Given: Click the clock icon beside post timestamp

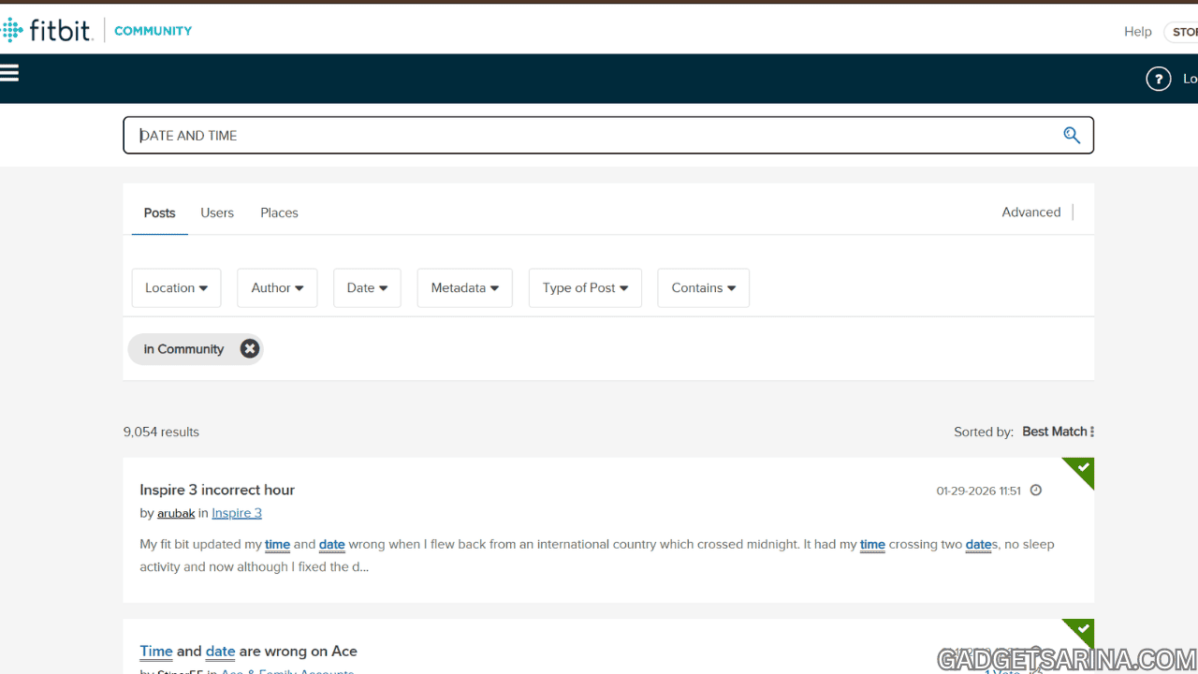Looking at the screenshot, I should click(x=1036, y=491).
